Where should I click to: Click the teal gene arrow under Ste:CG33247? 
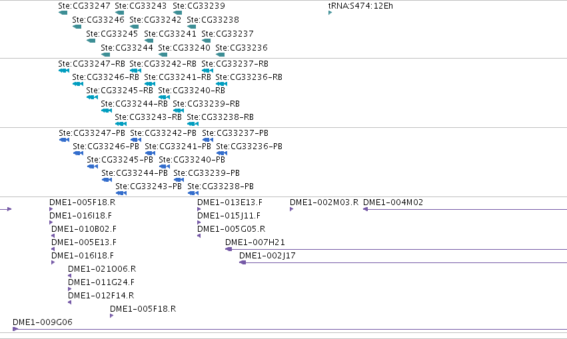63,13
